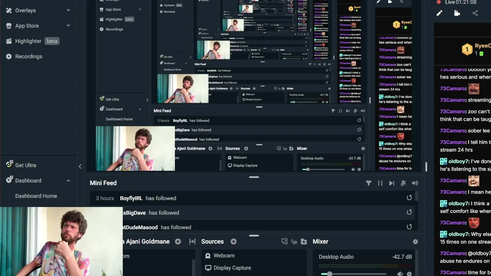Click the App Store icon in main sidebar

point(9,26)
